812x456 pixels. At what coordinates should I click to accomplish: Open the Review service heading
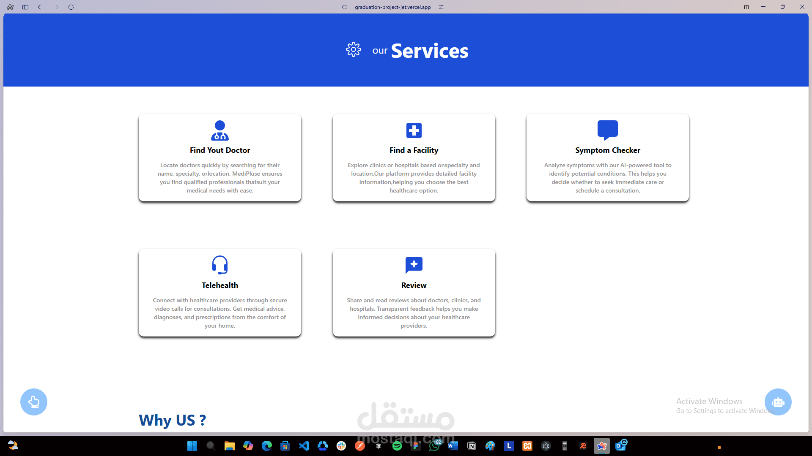click(x=414, y=285)
